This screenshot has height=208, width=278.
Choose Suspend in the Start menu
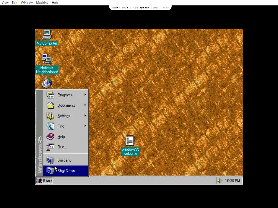66,160
